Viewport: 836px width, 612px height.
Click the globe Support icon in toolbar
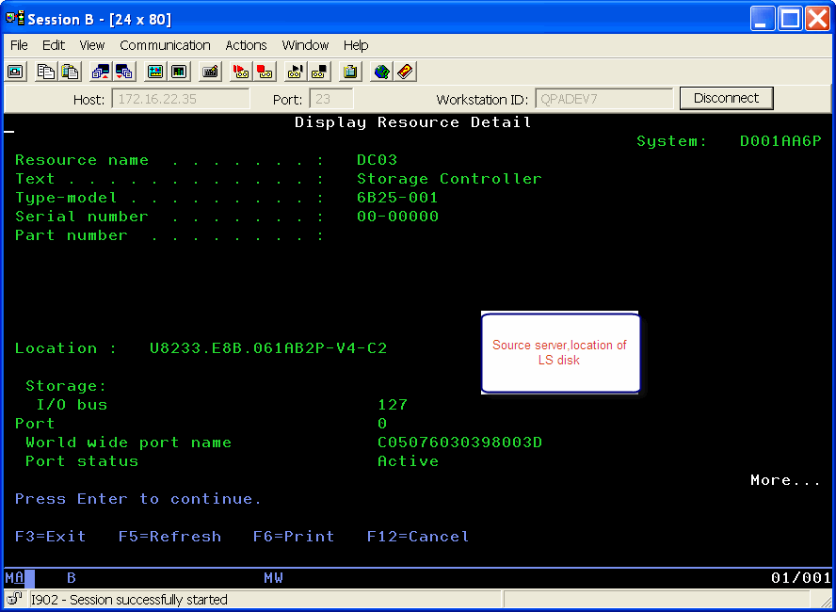point(381,72)
